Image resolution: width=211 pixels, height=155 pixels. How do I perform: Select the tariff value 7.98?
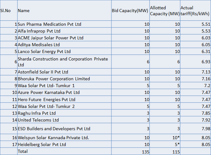[206, 129]
